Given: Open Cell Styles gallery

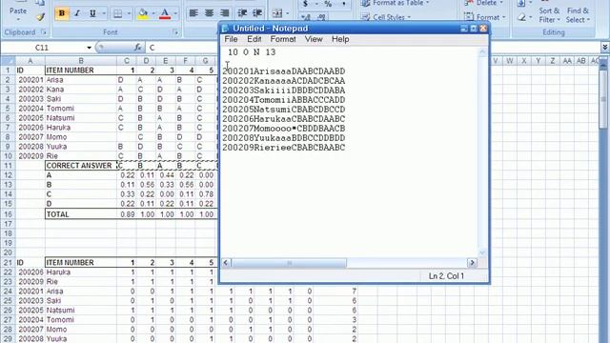Looking at the screenshot, I should point(386,17).
